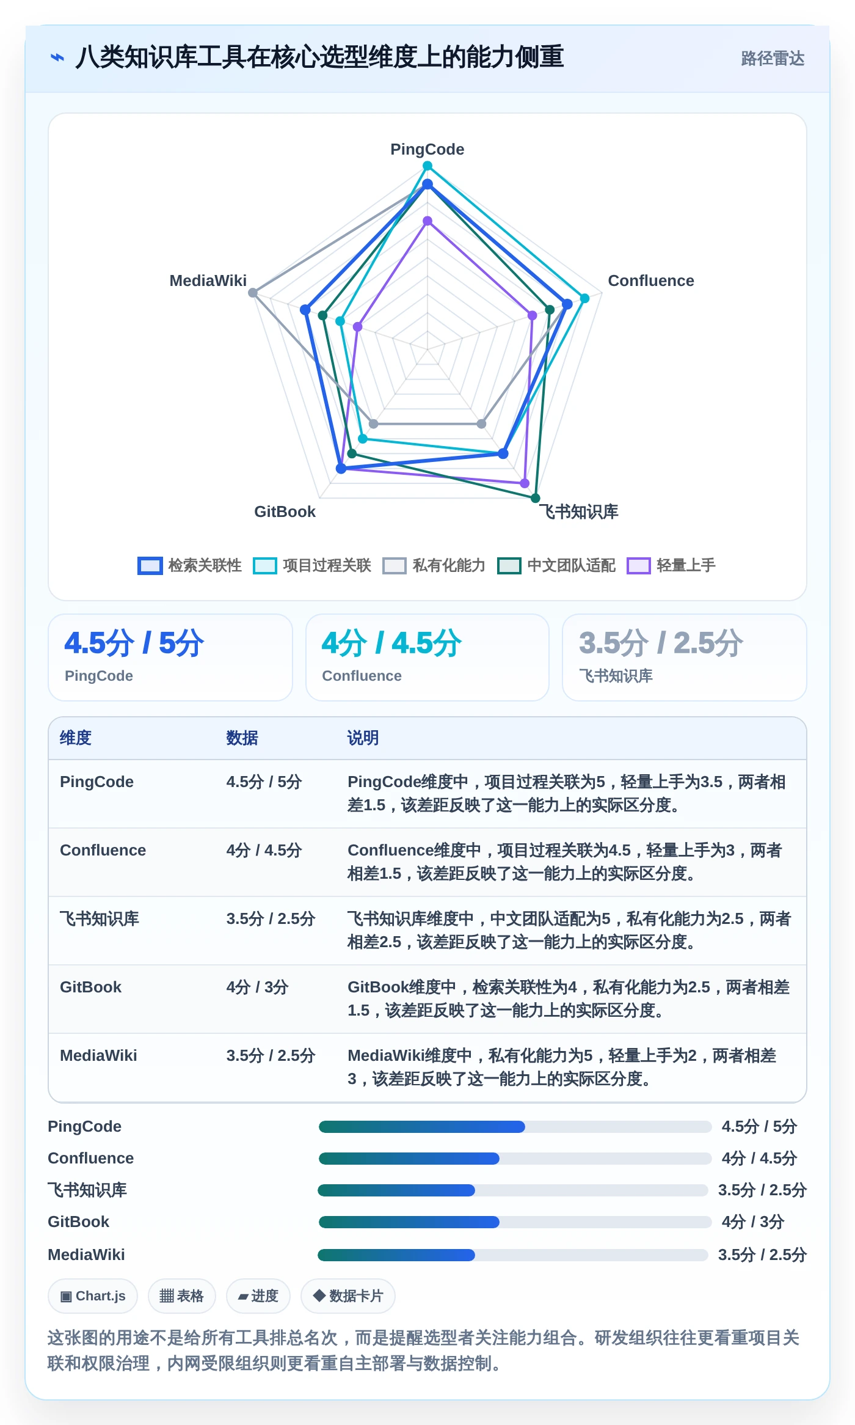Click the Chart.js tag chip

pos(93,1295)
